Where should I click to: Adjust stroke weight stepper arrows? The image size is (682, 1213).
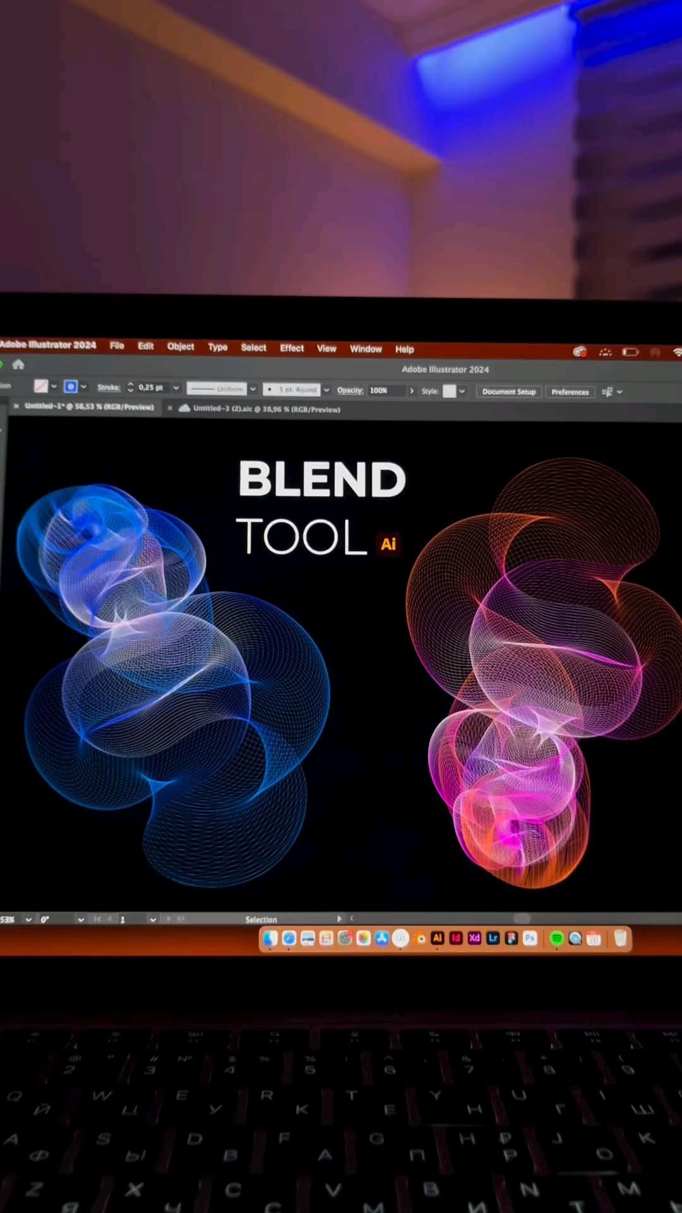pos(131,387)
